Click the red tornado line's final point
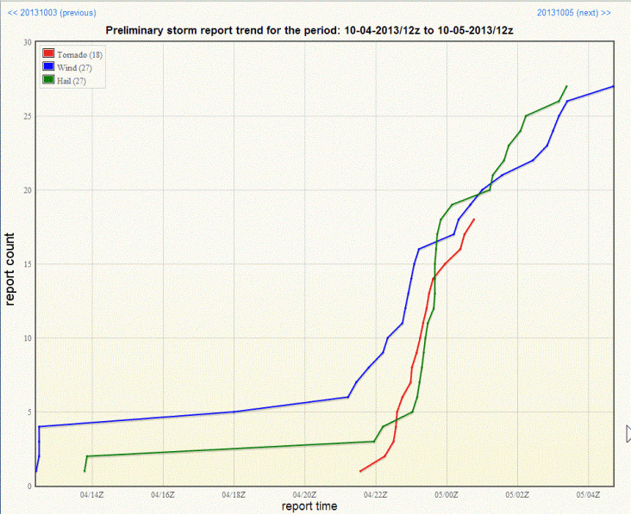 pyautogui.click(x=474, y=220)
